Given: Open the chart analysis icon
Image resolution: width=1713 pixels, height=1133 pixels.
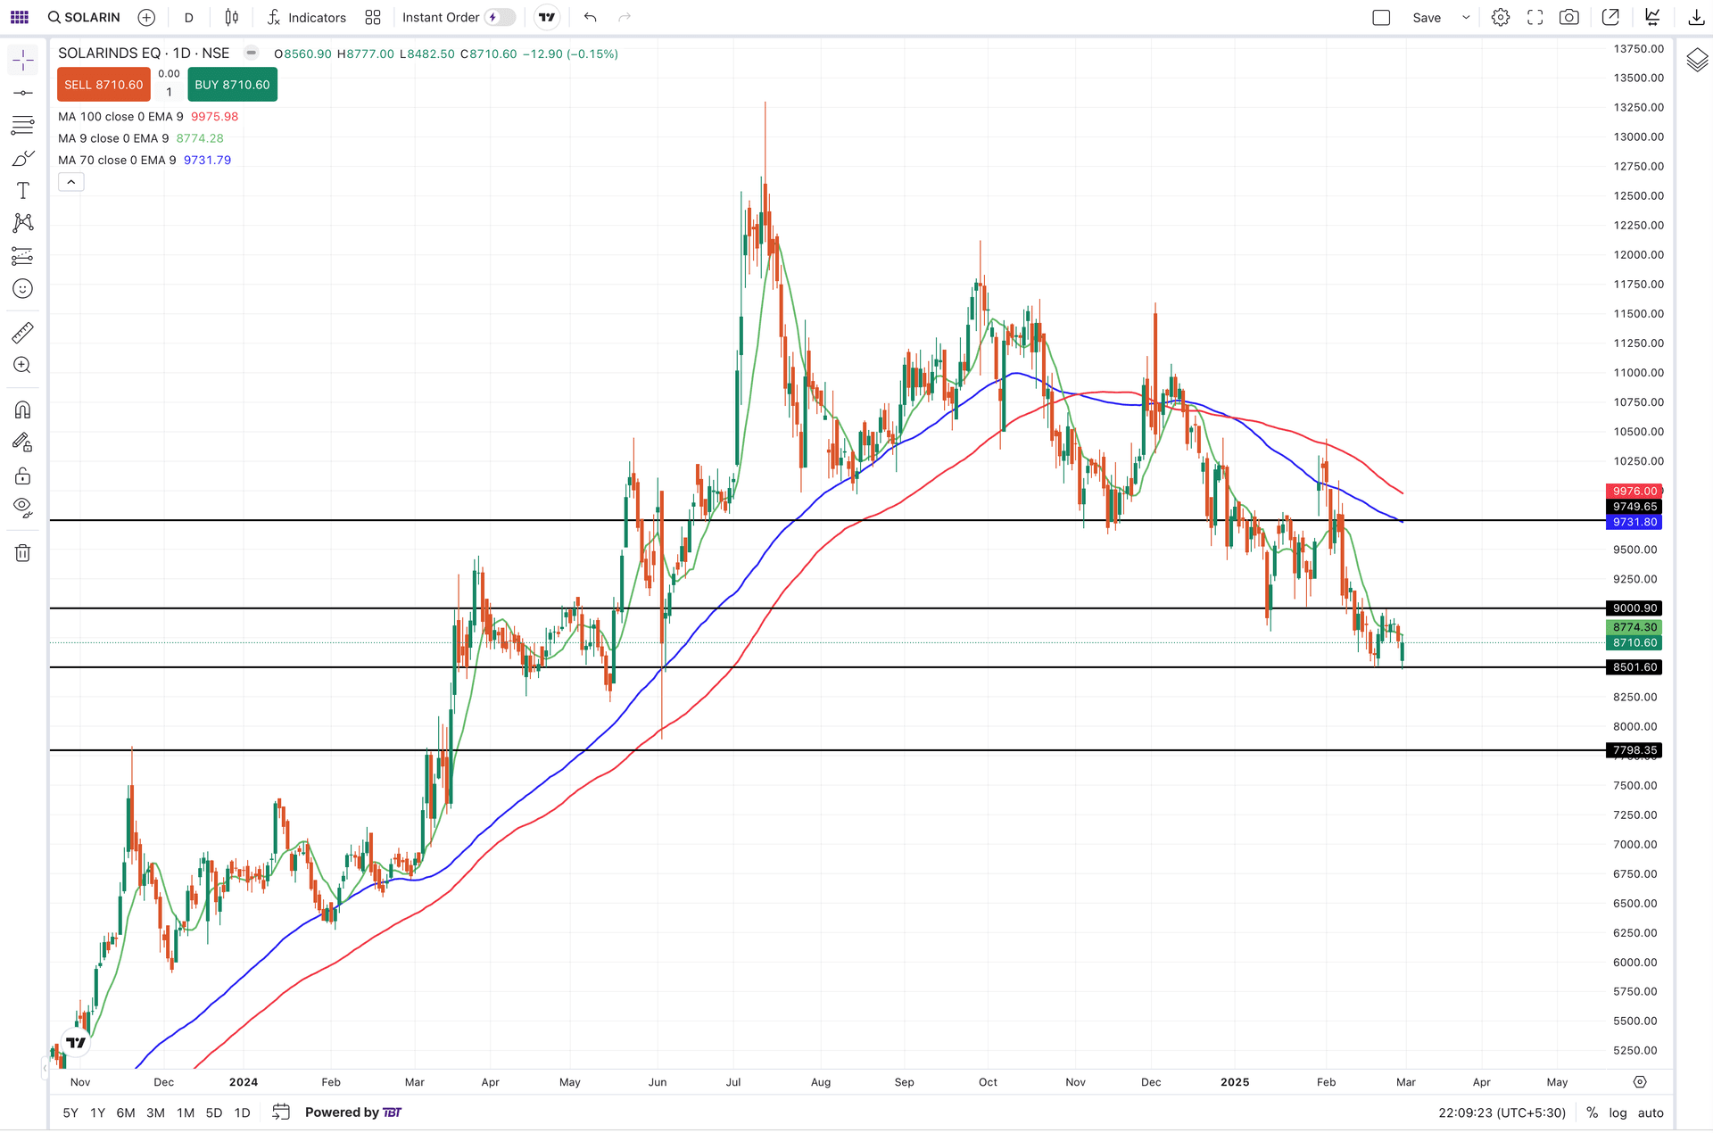Looking at the screenshot, I should pyautogui.click(x=1652, y=17).
